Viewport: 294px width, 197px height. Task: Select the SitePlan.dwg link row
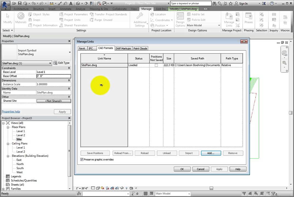click(x=162, y=65)
